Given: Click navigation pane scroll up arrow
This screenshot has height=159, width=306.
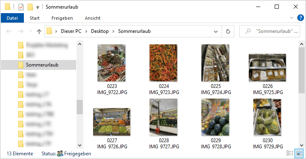Looking at the screenshot, I should [x=79, y=44].
